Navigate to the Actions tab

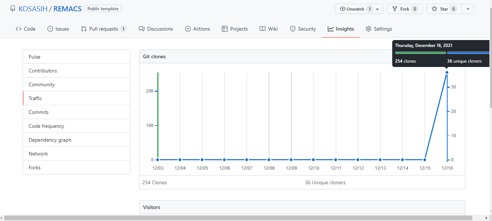point(197,29)
